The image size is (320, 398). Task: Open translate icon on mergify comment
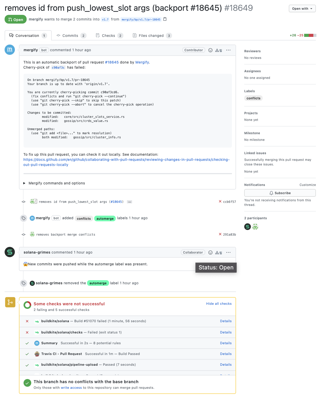tap(219, 50)
